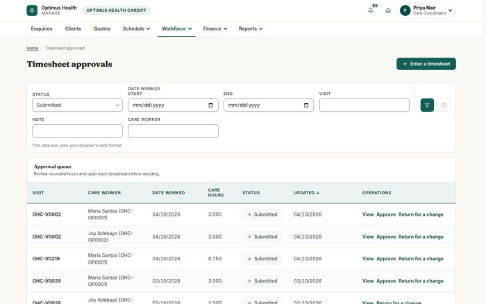Return Maria Santos's OHC-V0002 for a change

pyautogui.click(x=421, y=214)
